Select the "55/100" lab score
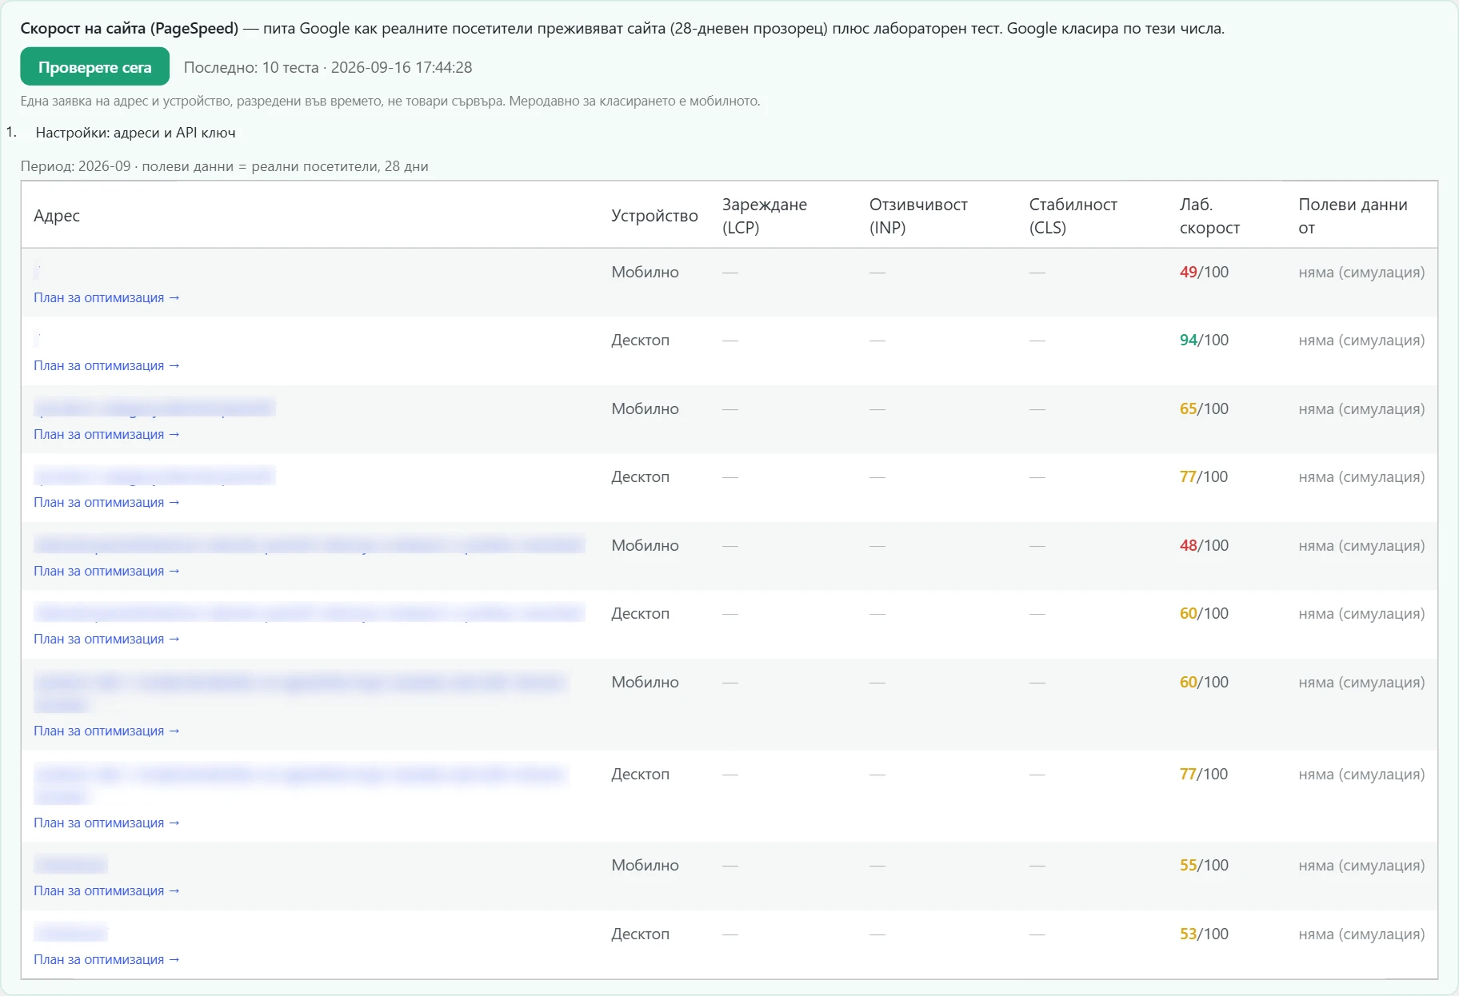 point(1204,865)
